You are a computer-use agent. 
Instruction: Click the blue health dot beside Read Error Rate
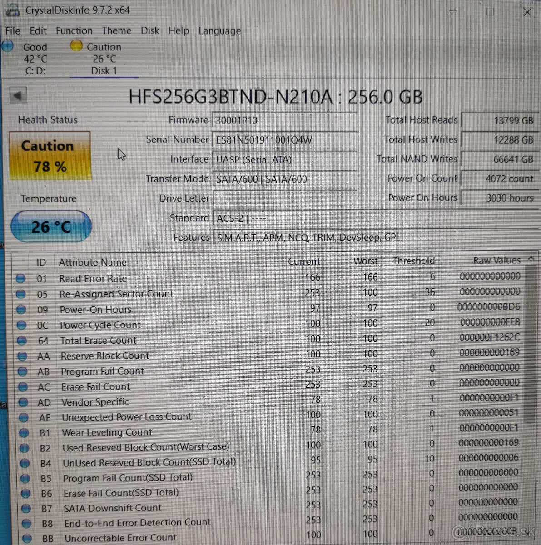(21, 278)
